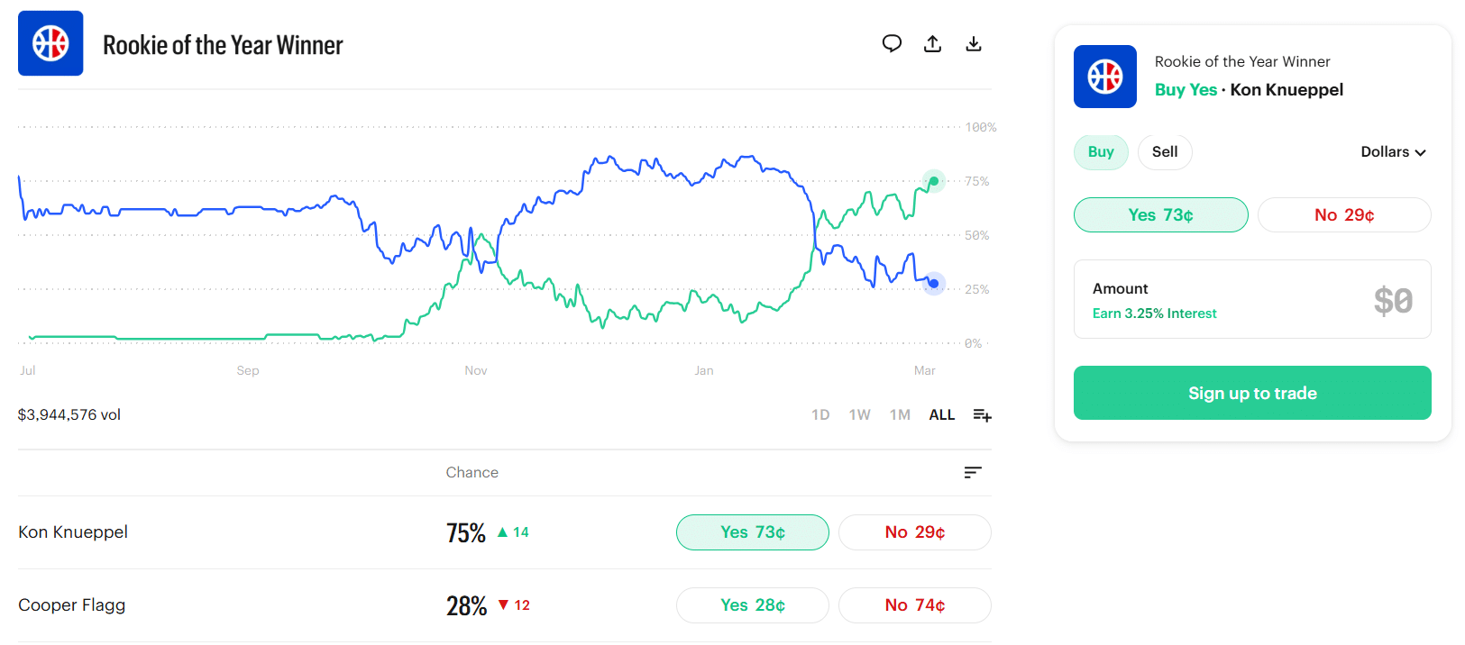Toggle the Sell option in trade panel
1465x645 pixels.
pos(1164,152)
